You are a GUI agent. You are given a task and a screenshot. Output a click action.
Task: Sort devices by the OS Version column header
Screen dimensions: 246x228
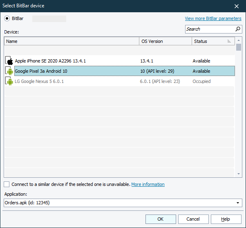pyautogui.click(x=165, y=41)
